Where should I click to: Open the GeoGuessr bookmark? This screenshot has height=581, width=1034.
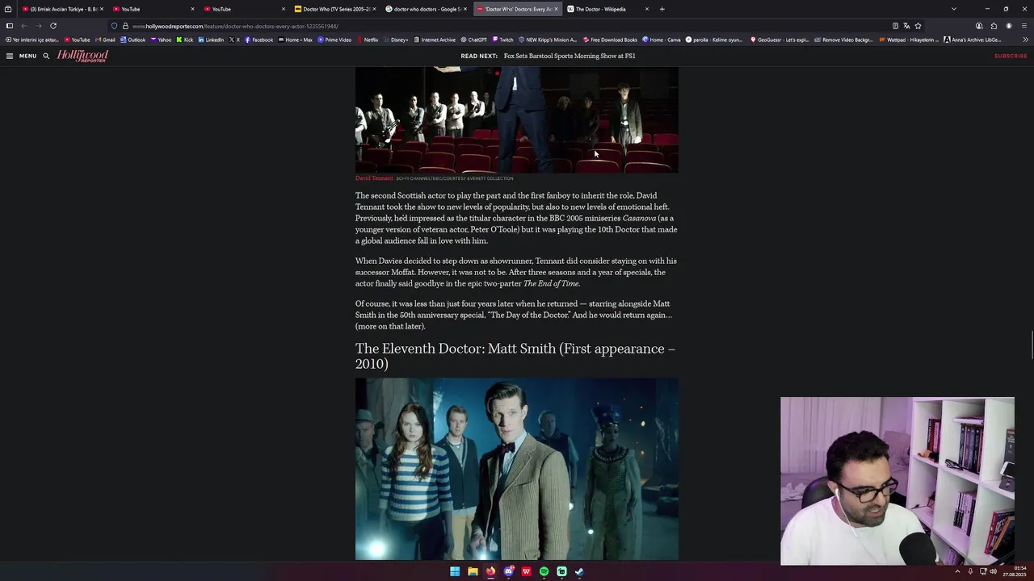click(780, 40)
